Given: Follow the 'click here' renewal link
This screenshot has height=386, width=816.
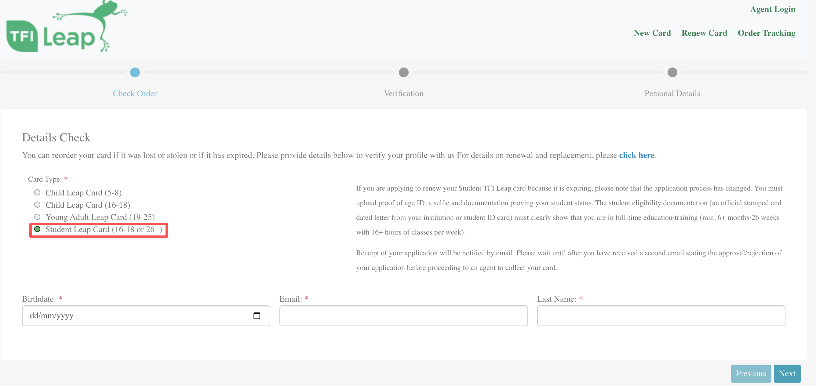Looking at the screenshot, I should pyautogui.click(x=636, y=155).
